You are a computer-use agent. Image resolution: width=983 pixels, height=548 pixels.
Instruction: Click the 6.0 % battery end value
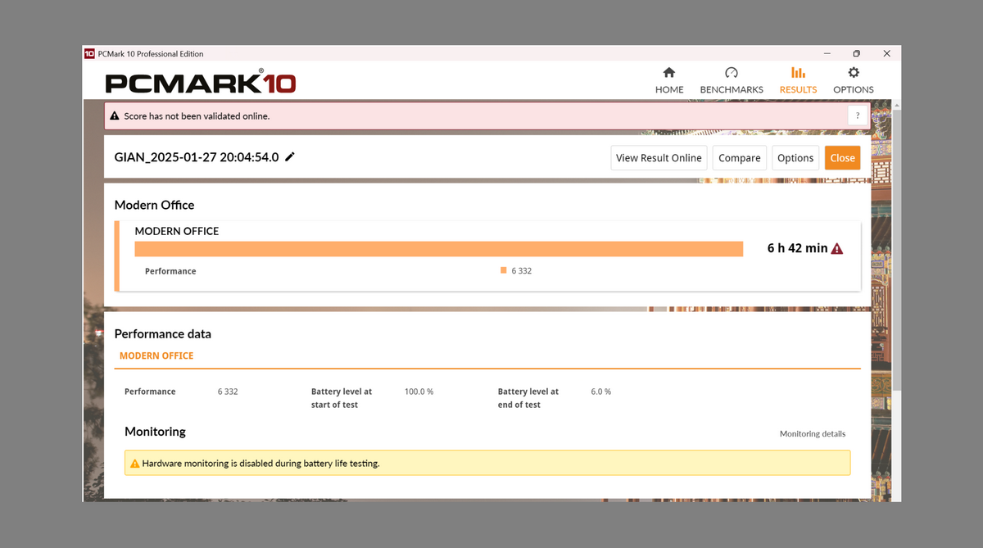pyautogui.click(x=600, y=392)
